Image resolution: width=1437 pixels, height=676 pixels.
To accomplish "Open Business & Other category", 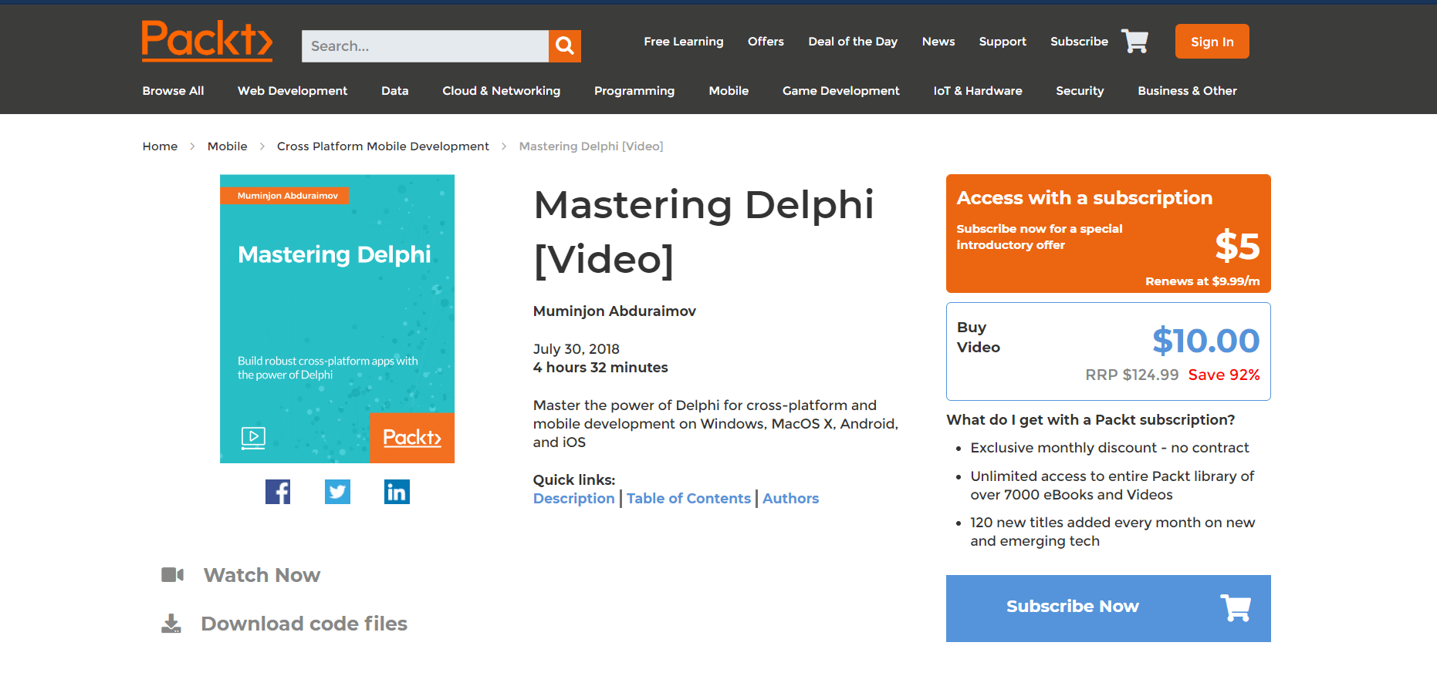I will tap(1187, 91).
